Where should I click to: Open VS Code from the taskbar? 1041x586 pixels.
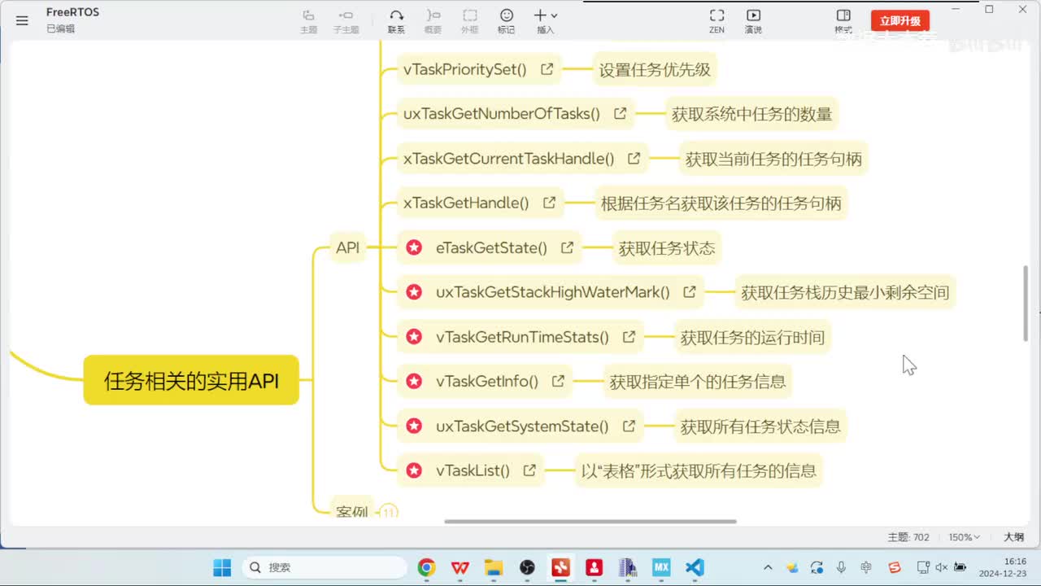[x=695, y=567]
